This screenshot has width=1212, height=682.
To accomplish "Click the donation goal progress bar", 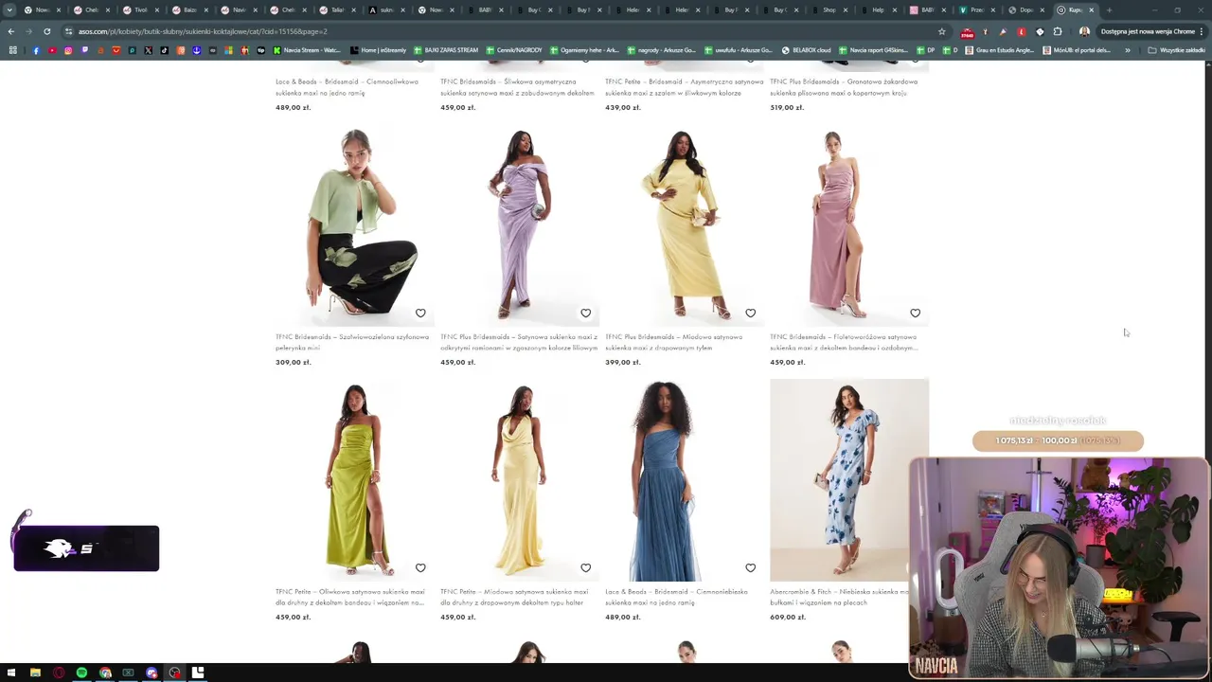I will [x=1058, y=440].
